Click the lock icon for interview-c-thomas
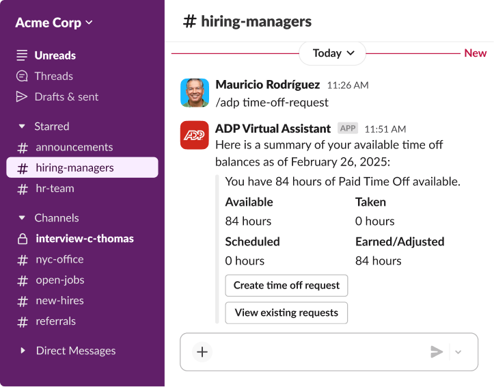The image size is (494, 387). point(23,239)
